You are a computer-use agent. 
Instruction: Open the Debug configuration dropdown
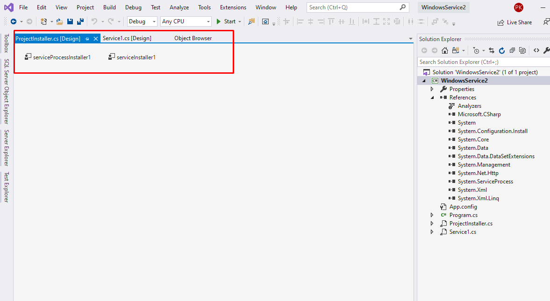tap(142, 21)
